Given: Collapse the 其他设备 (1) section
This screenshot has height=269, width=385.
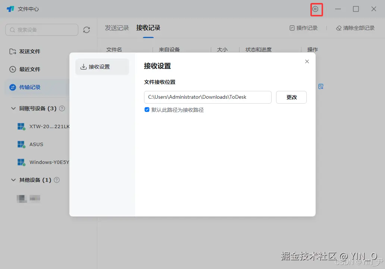Looking at the screenshot, I should [13, 180].
